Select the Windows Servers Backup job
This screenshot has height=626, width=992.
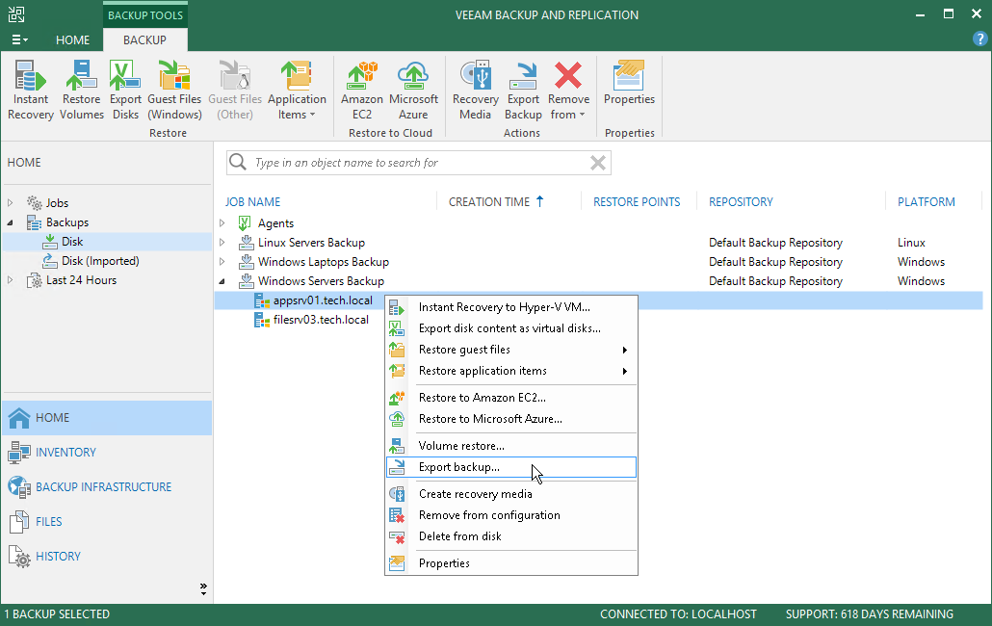tap(321, 281)
